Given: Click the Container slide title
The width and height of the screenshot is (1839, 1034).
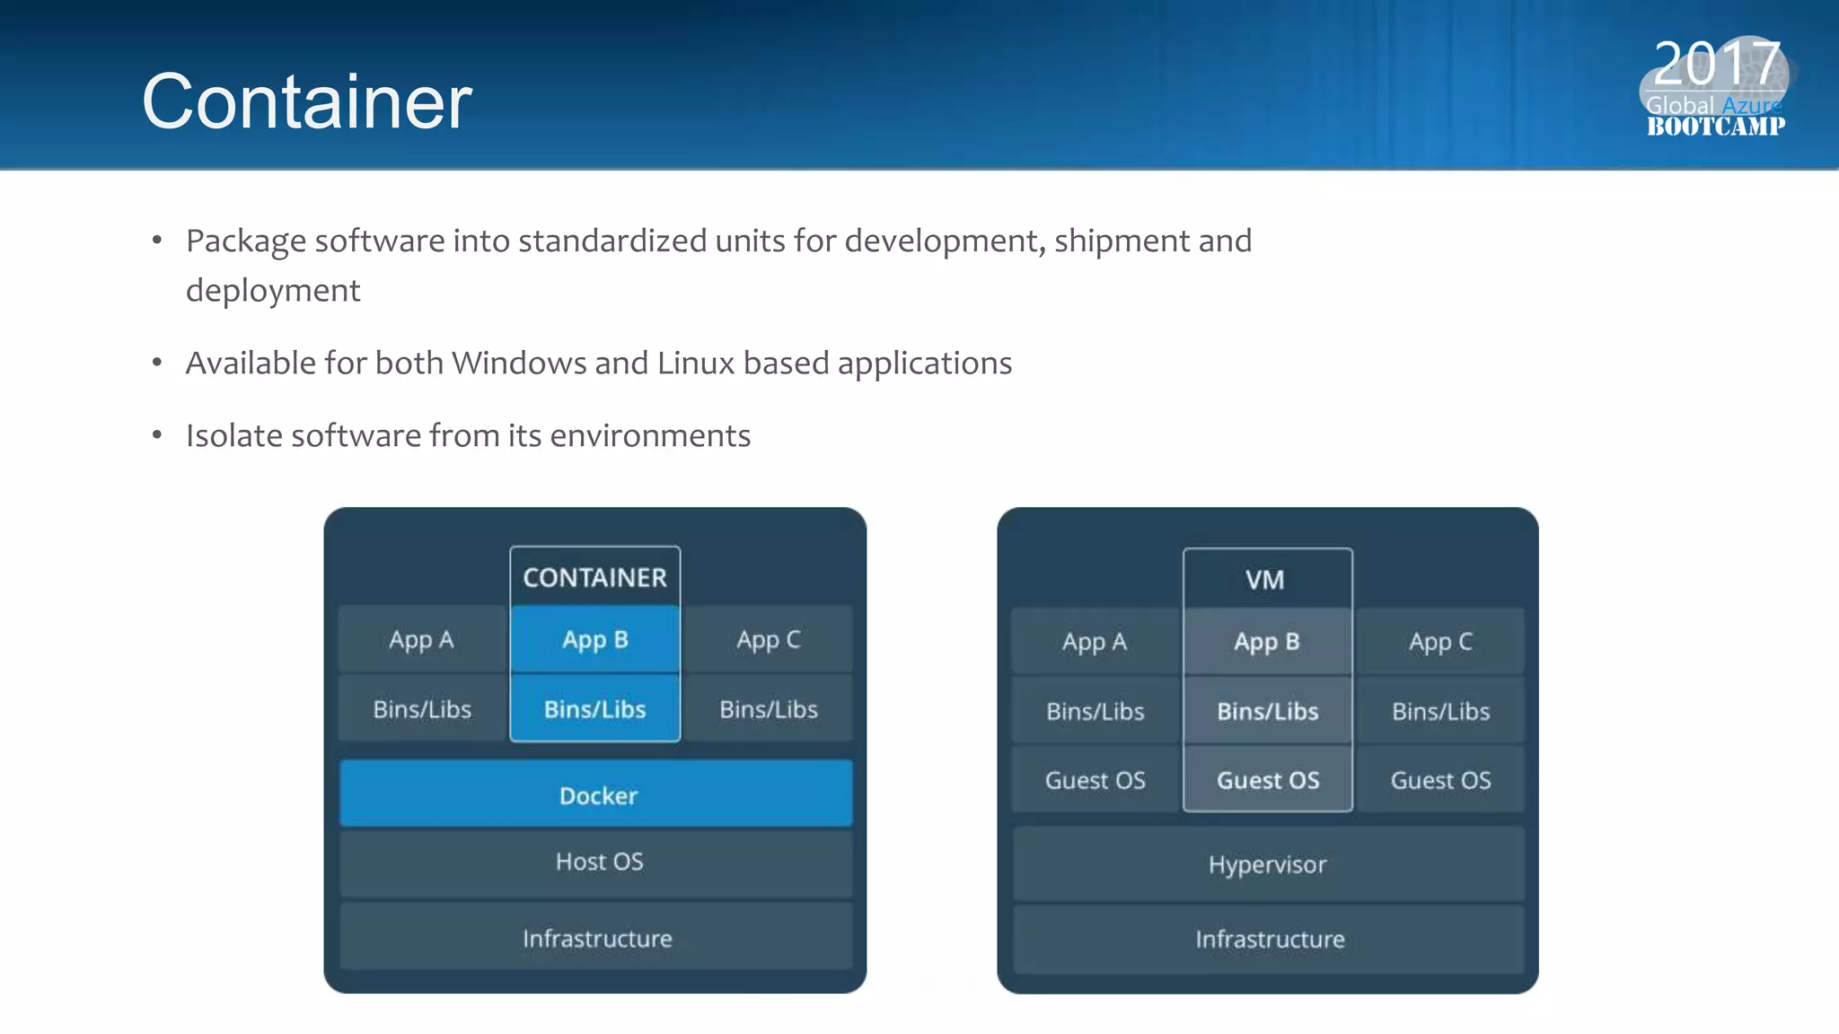Looking at the screenshot, I should 306,101.
